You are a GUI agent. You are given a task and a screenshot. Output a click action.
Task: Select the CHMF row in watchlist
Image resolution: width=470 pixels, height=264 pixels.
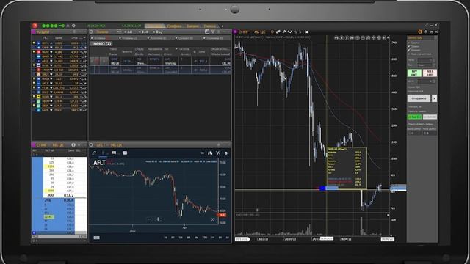pos(59,47)
